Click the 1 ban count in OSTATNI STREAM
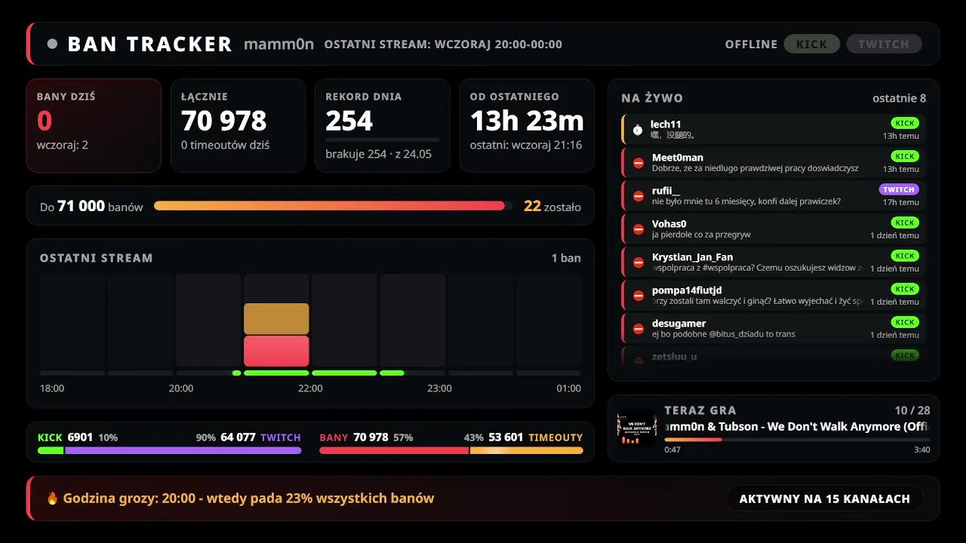The width and height of the screenshot is (966, 543). point(566,258)
